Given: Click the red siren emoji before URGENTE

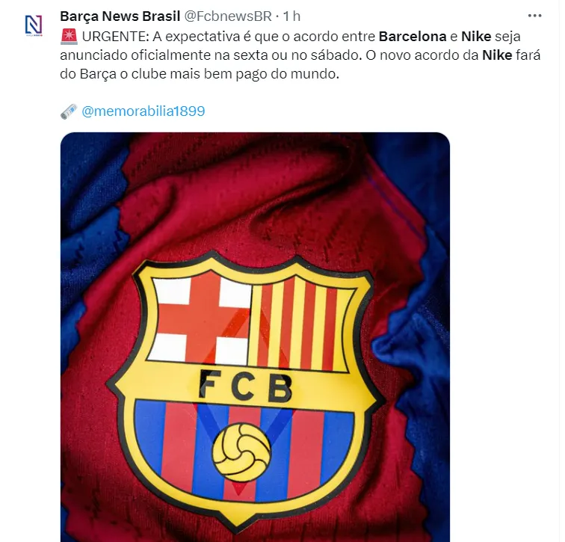Looking at the screenshot, I should (69, 36).
